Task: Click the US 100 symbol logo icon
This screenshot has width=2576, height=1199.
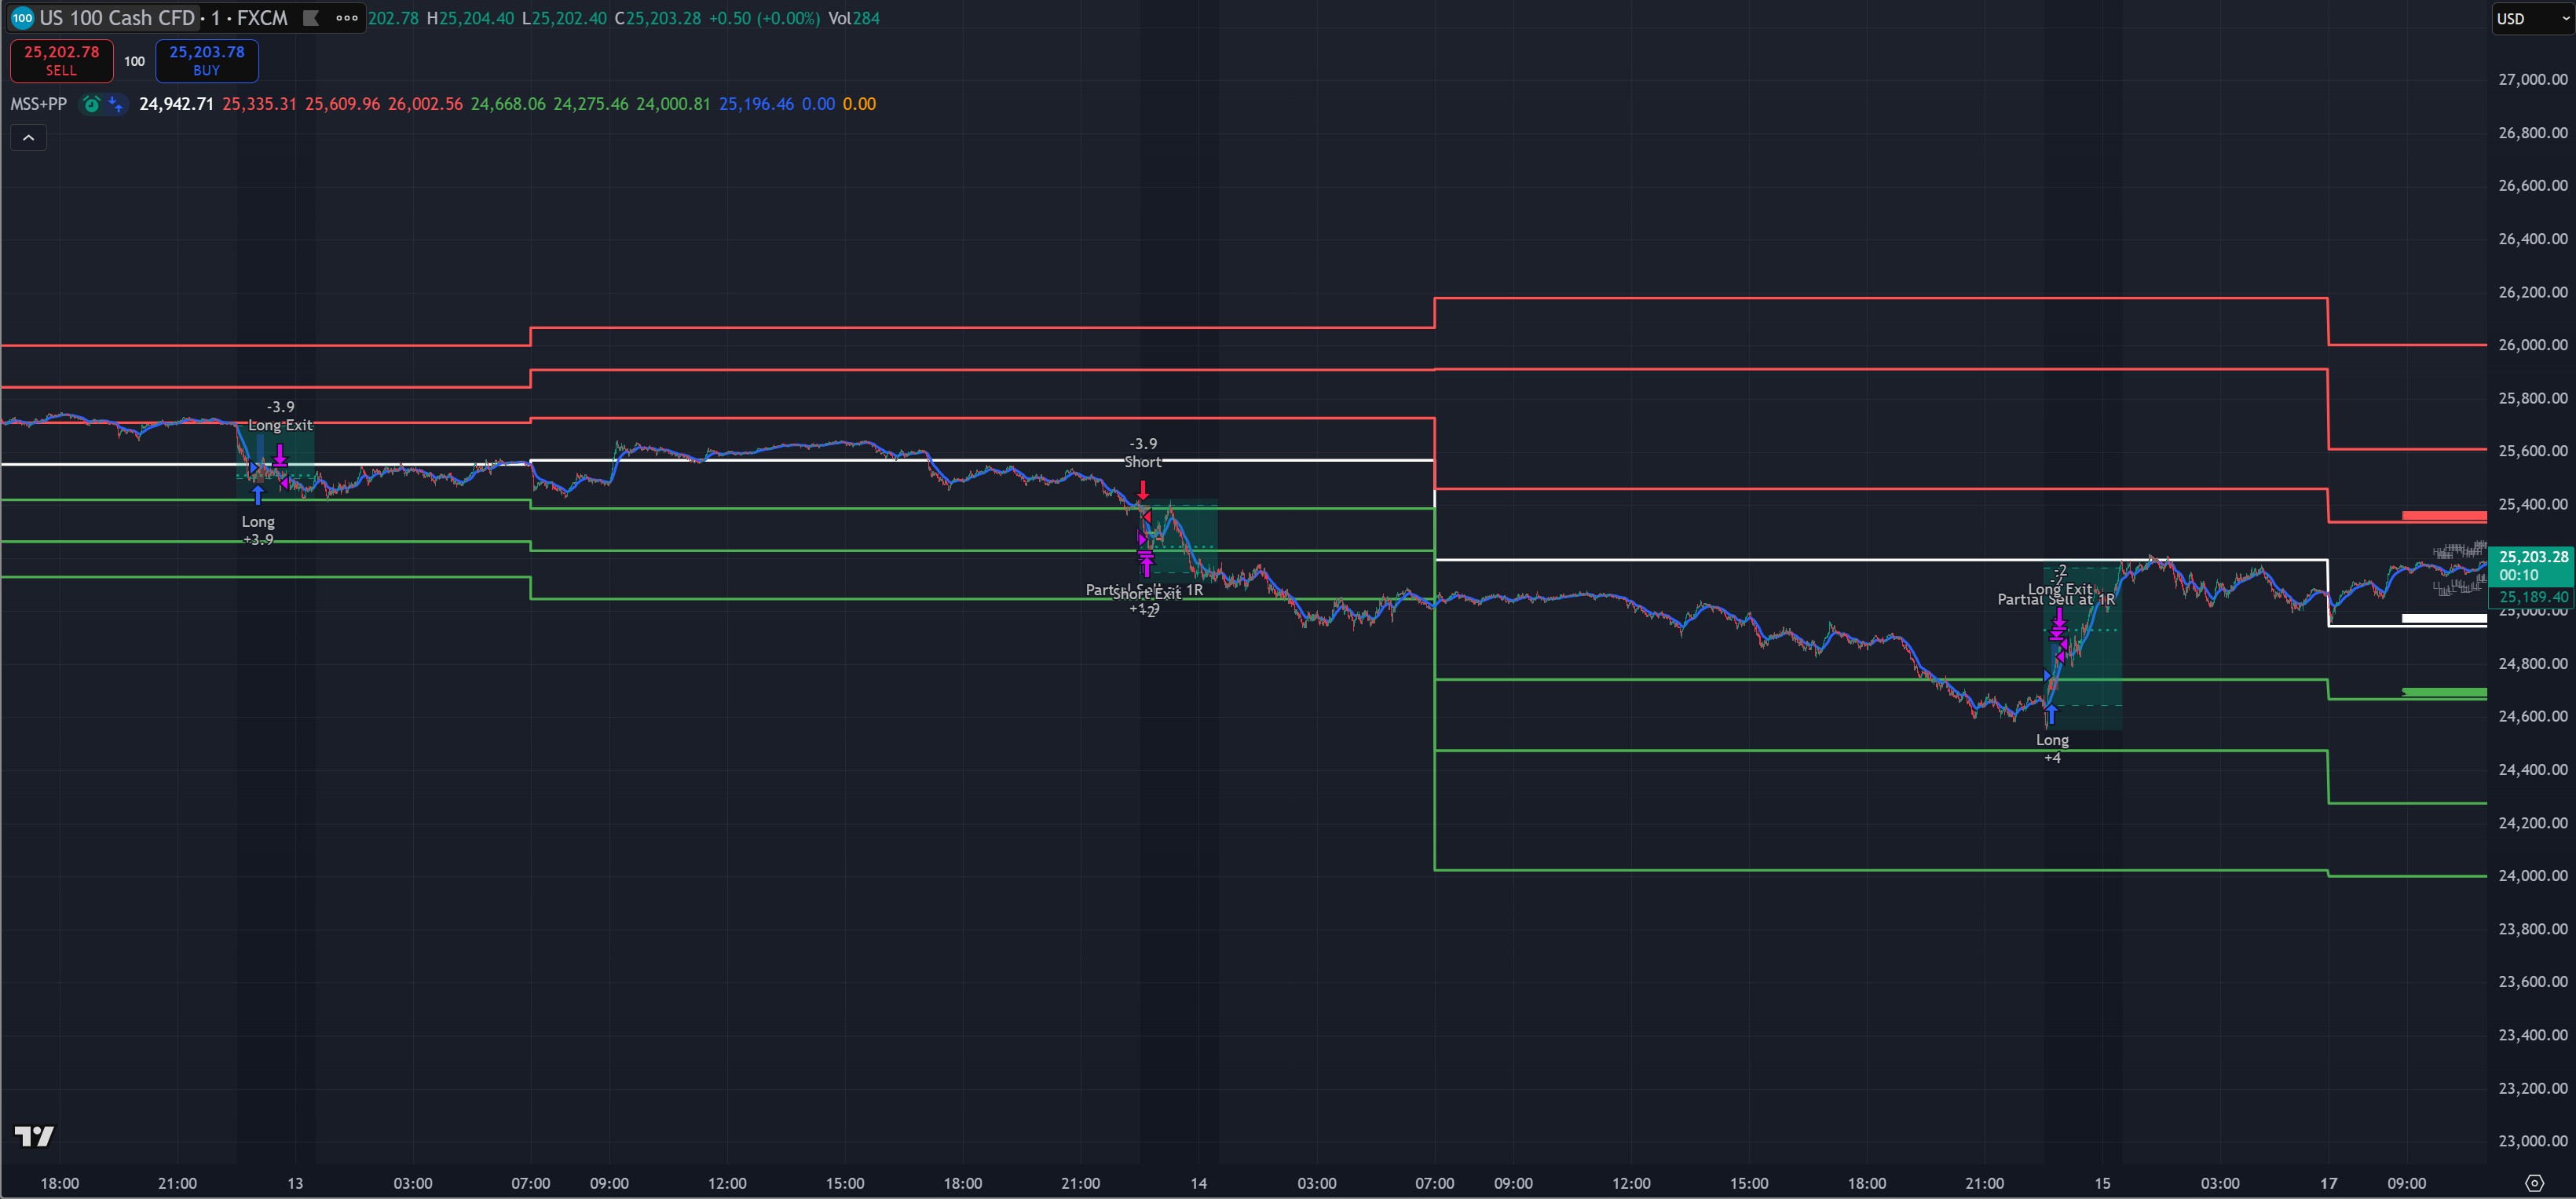Action: point(22,18)
